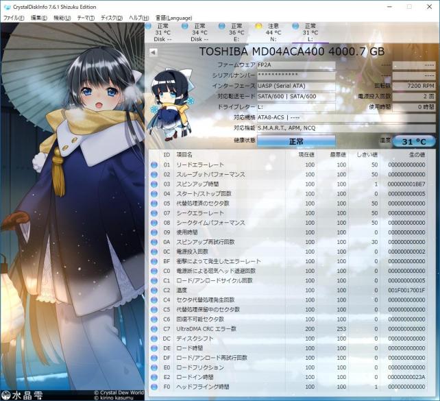Click the status icon for attribute 01
This screenshot has height=401, width=440.
click(154, 165)
